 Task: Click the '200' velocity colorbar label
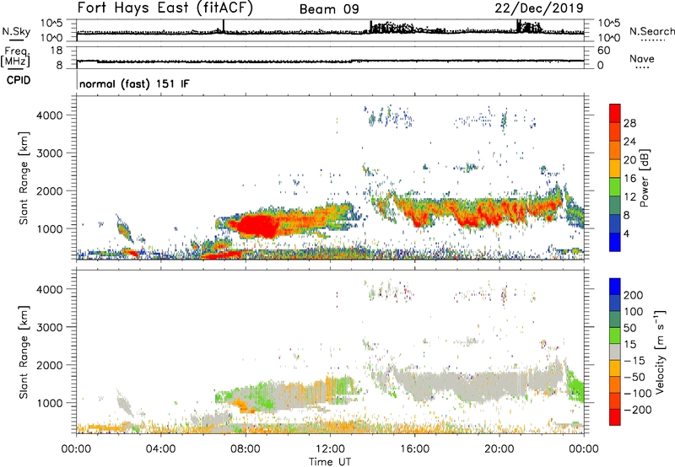634,295
